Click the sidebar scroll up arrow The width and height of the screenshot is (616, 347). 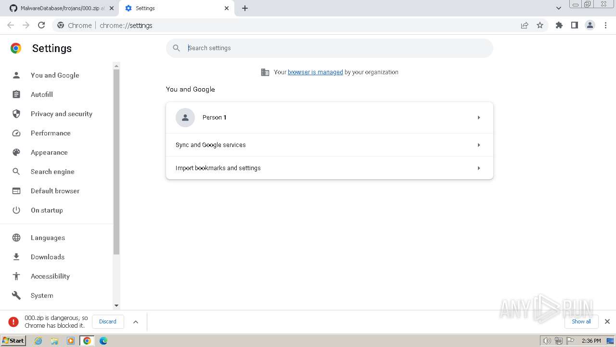[116, 66]
